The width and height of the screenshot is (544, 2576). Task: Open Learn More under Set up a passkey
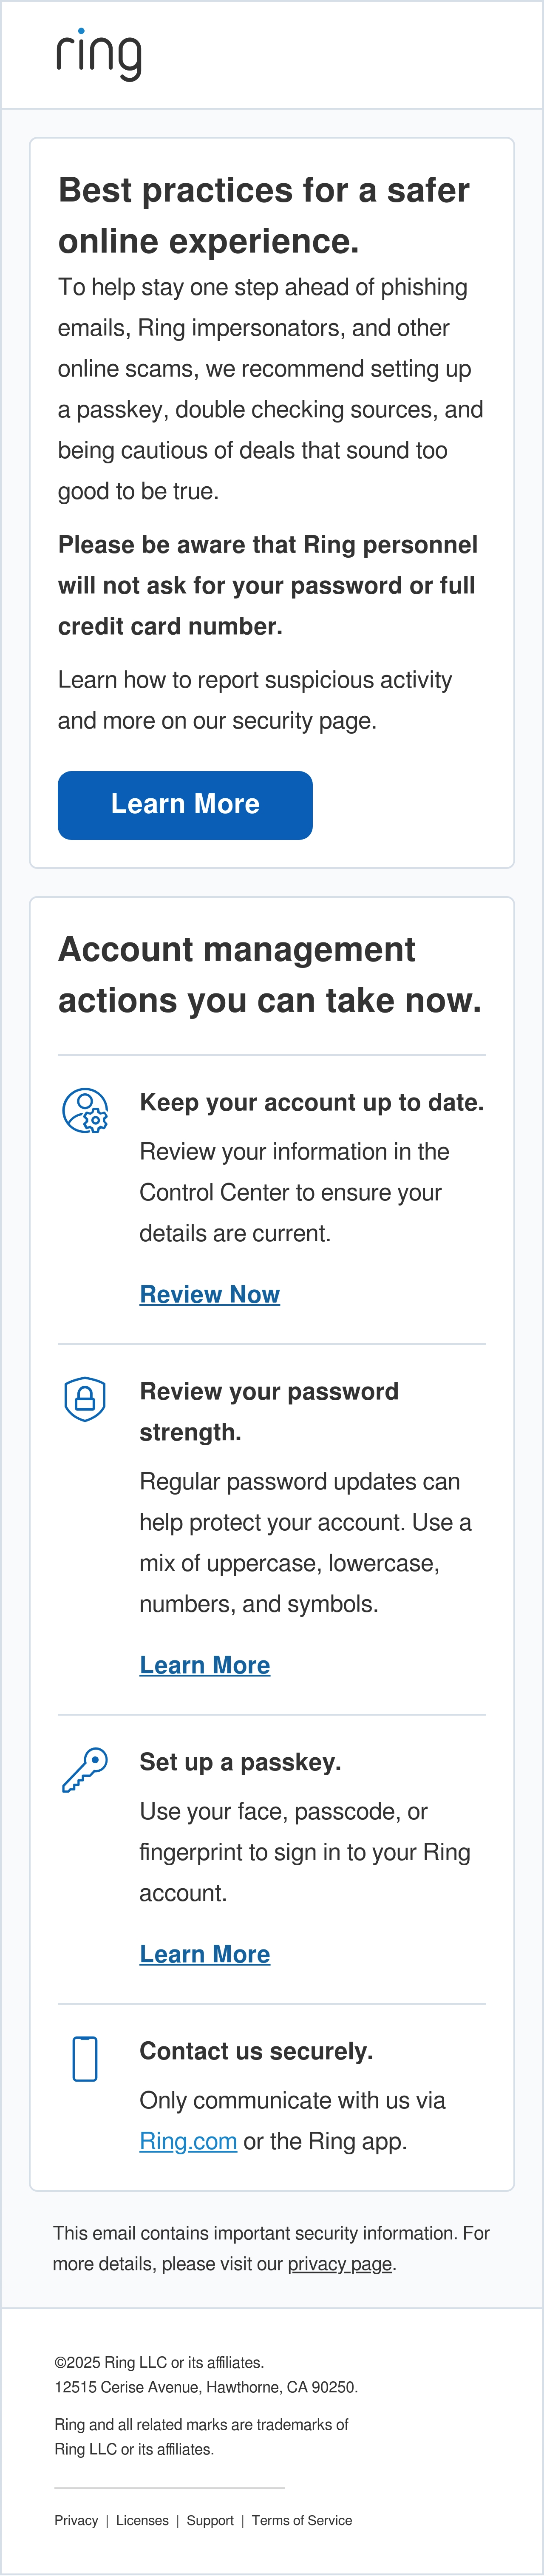(x=205, y=1954)
